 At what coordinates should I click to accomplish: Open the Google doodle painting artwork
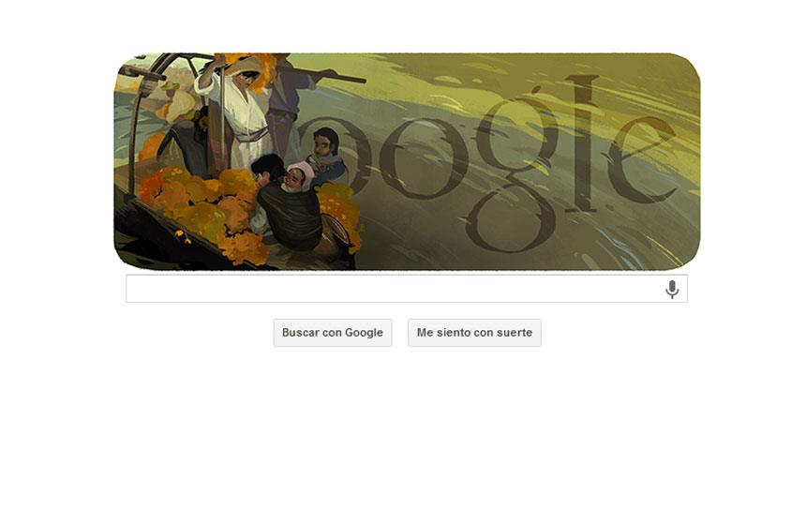click(x=407, y=161)
